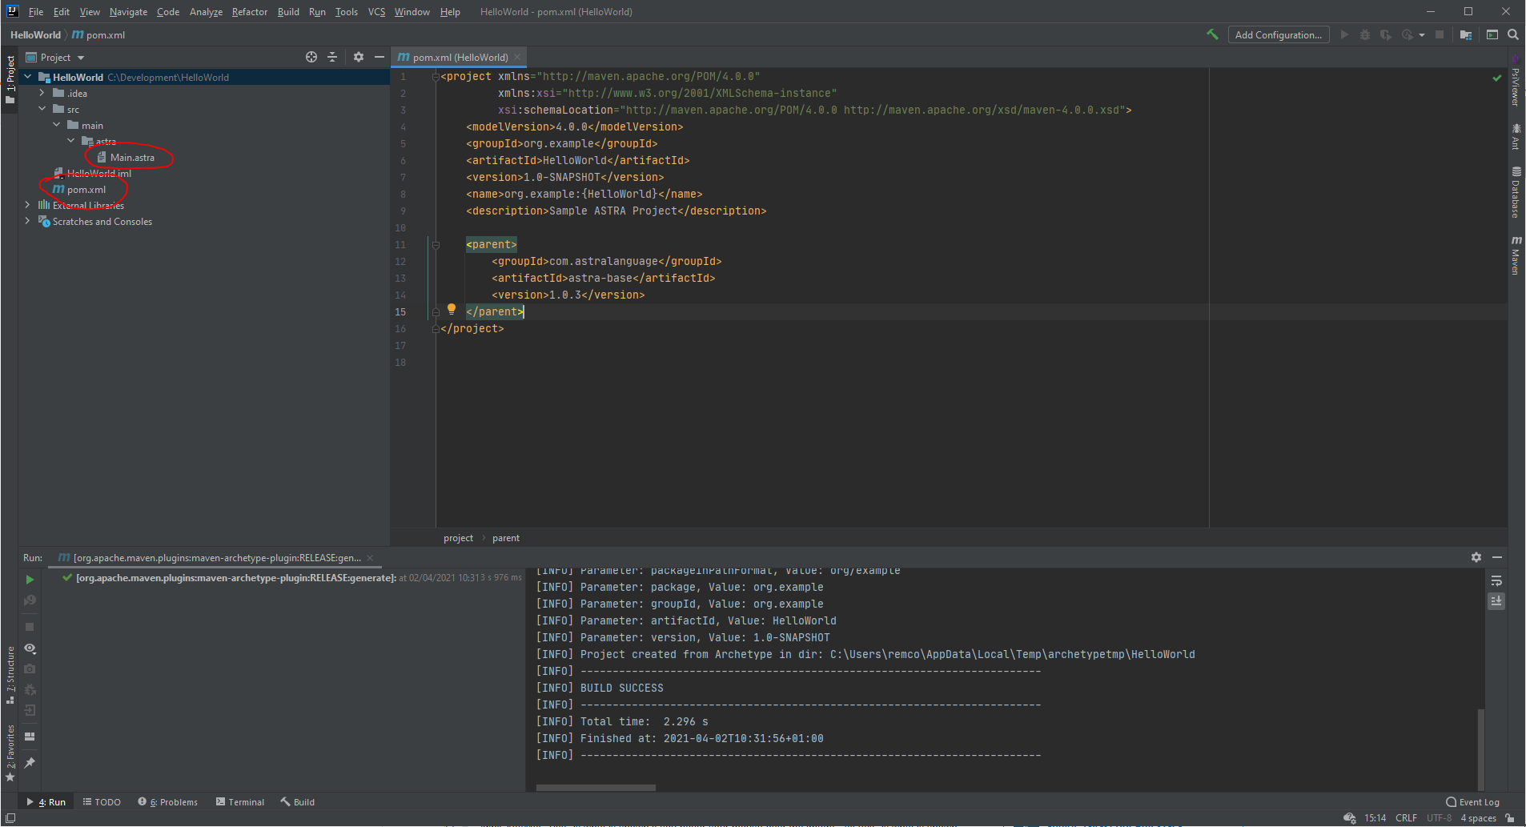Click the Search Everywhere magnifier icon
Screen dimensions: 1526x827
[x=1513, y=34]
